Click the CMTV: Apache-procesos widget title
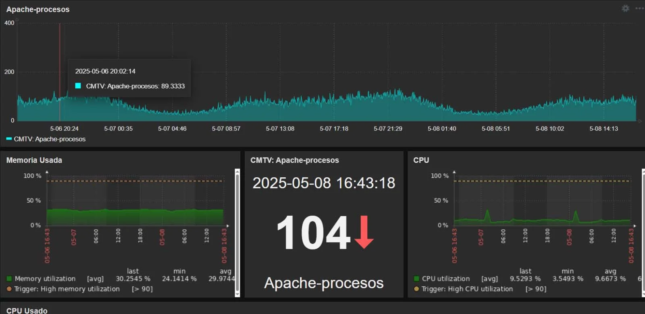The height and width of the screenshot is (314, 645). 295,160
